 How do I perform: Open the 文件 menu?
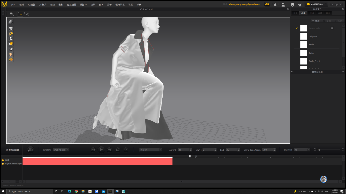[13, 5]
